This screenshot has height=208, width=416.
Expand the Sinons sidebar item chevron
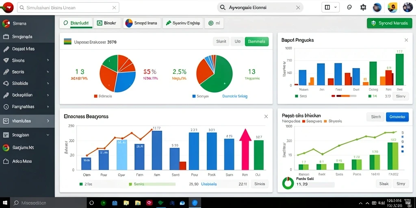pos(48,61)
